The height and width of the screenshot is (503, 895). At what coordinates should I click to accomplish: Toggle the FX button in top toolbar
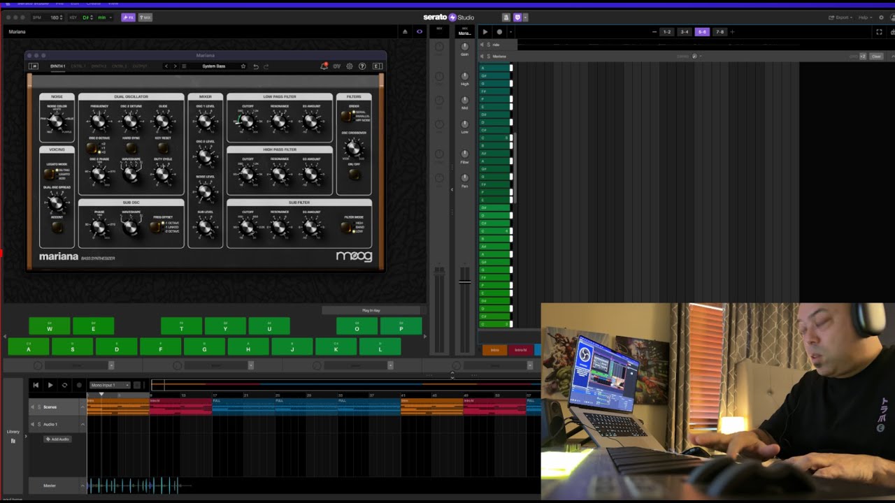tap(128, 17)
